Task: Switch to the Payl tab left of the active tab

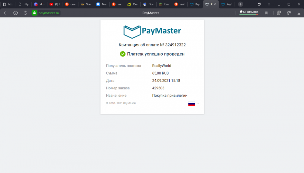Action: [195, 4]
